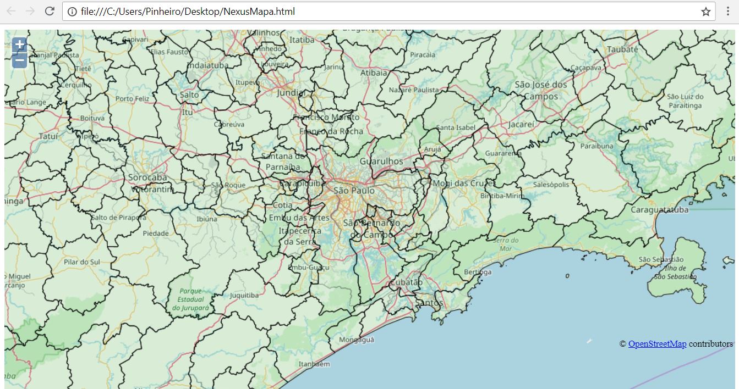Click the Paraibuna label
The height and width of the screenshot is (389, 739).
click(596, 146)
